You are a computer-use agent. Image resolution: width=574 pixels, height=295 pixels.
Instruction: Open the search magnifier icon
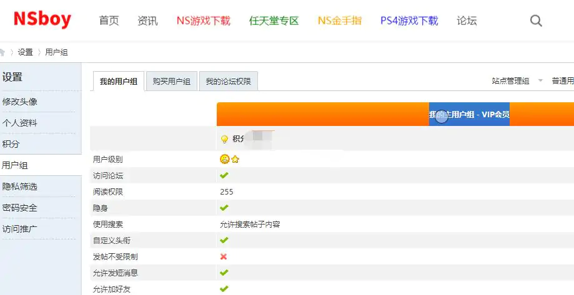[x=536, y=21]
